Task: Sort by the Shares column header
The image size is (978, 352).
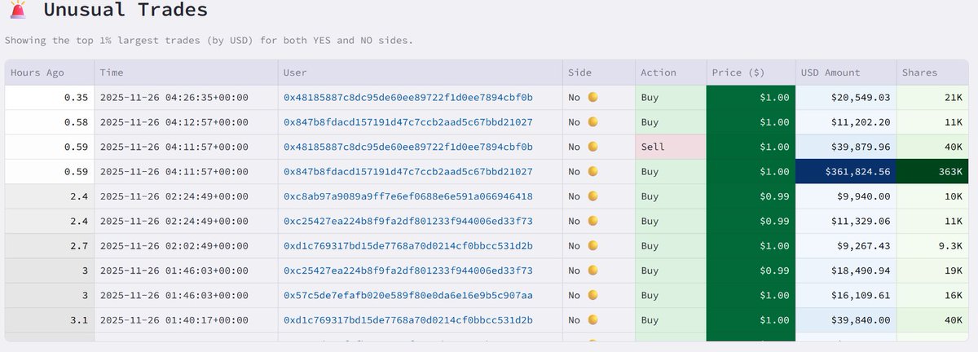Action: [x=935, y=73]
